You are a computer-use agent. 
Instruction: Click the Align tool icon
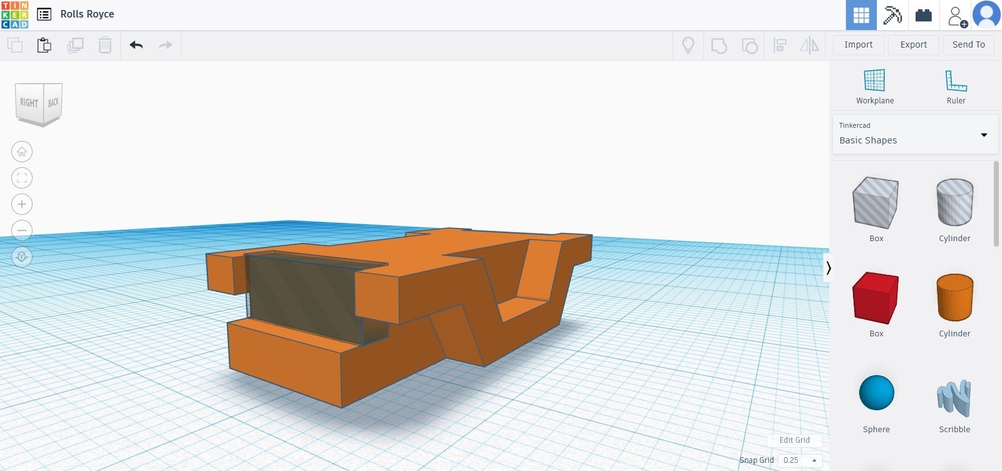click(x=780, y=45)
